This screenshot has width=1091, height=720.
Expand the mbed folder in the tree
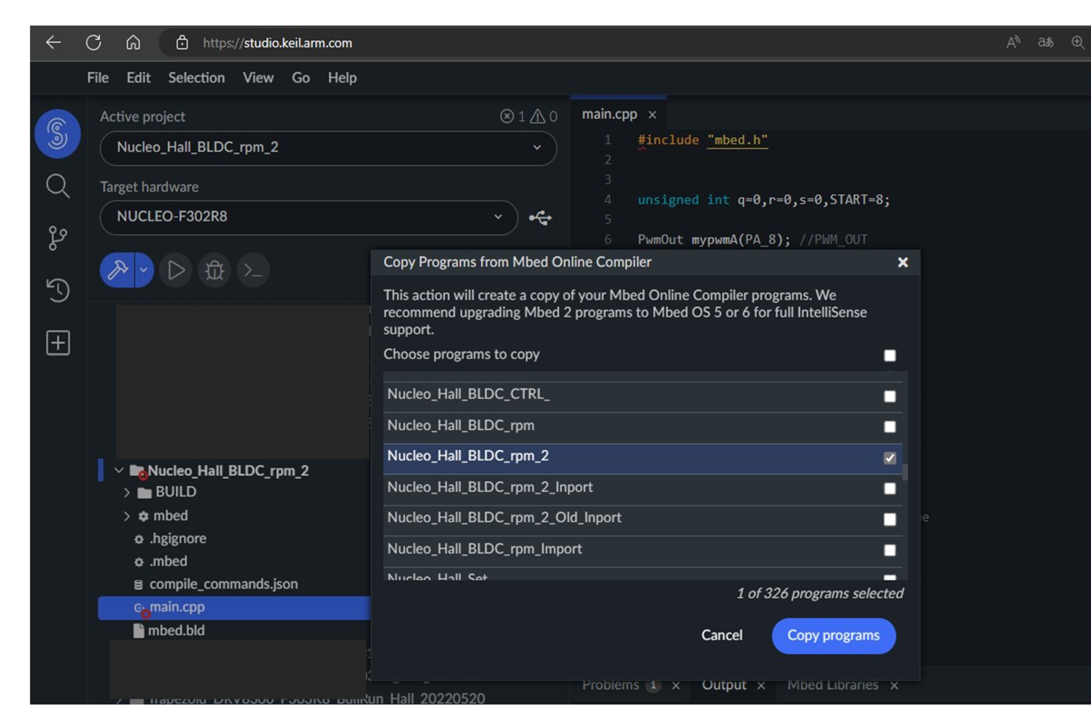click(x=127, y=515)
